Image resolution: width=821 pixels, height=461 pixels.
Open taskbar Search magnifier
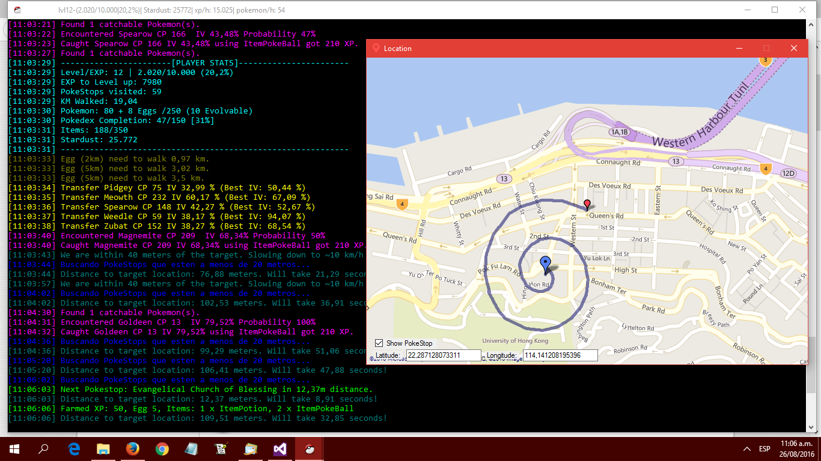click(x=43, y=448)
